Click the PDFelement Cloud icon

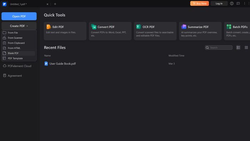coord(5,66)
